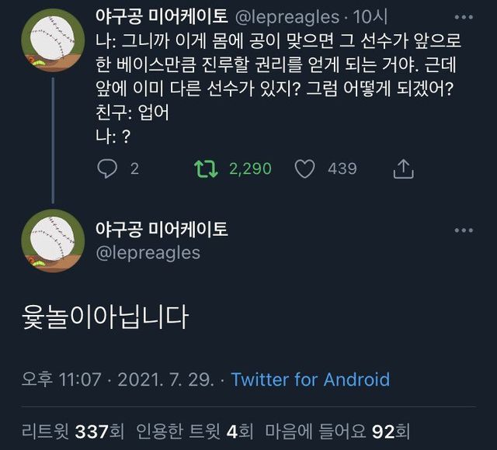Image resolution: width=497 pixels, height=450 pixels.
Task: Click the 439 likes count
Action: (x=342, y=168)
